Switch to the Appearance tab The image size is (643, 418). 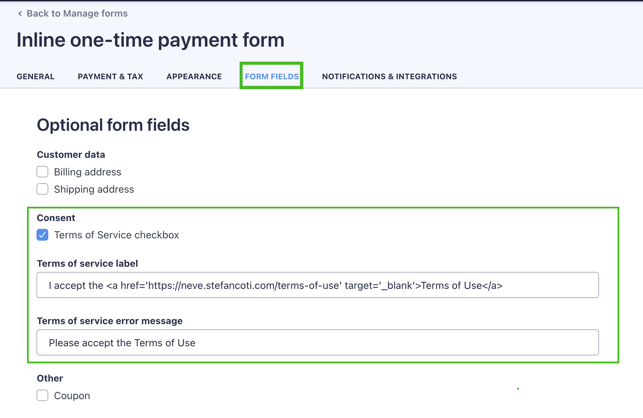194,76
